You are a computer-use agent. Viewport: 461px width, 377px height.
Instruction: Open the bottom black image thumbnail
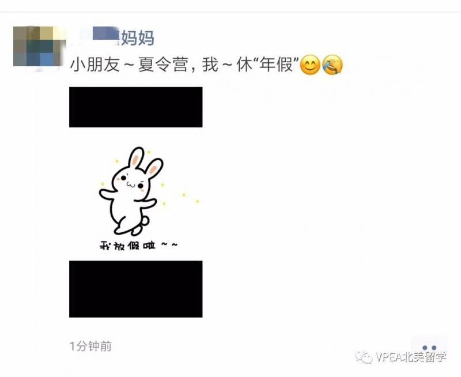[136, 289]
